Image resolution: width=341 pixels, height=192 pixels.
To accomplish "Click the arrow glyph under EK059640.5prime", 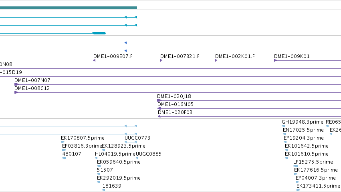I will 99,166.
